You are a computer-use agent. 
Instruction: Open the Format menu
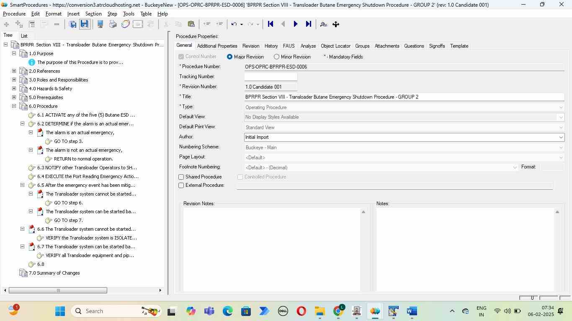pyautogui.click(x=54, y=14)
